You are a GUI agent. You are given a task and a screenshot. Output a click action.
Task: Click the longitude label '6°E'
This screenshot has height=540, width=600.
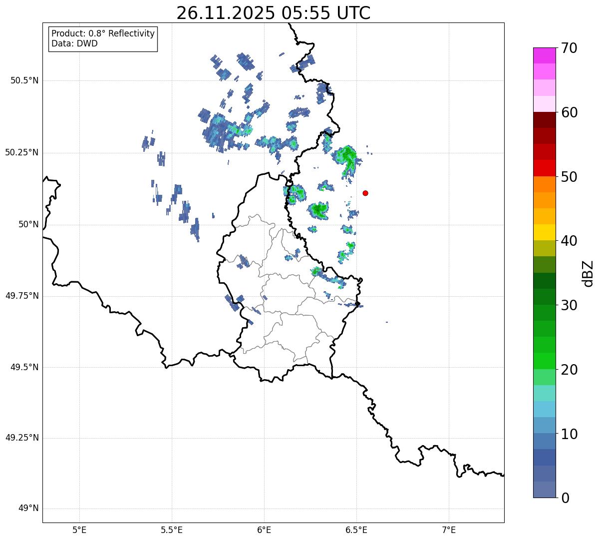coord(264,530)
